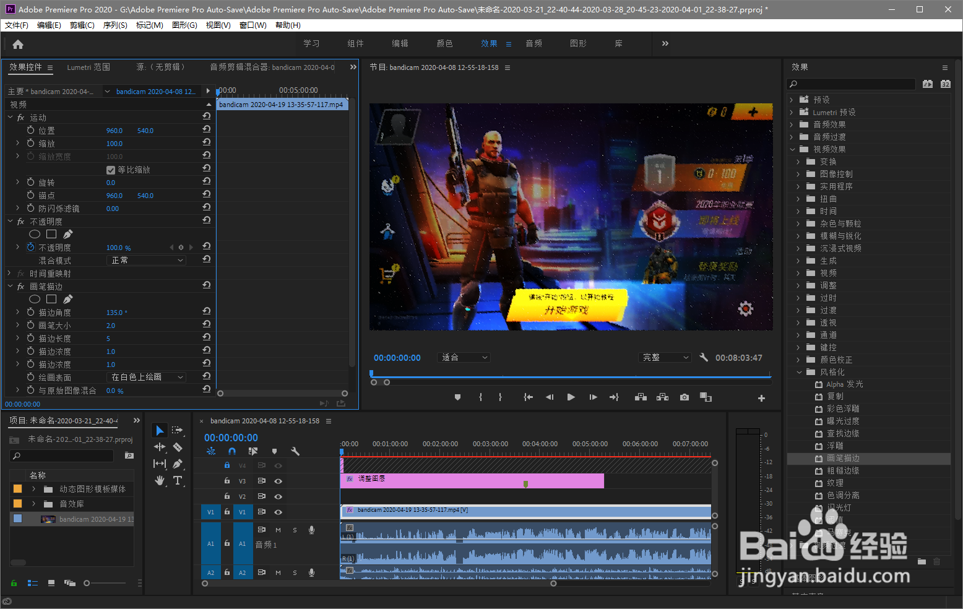Select the 调整图层 clip on V3

[x=472, y=481]
